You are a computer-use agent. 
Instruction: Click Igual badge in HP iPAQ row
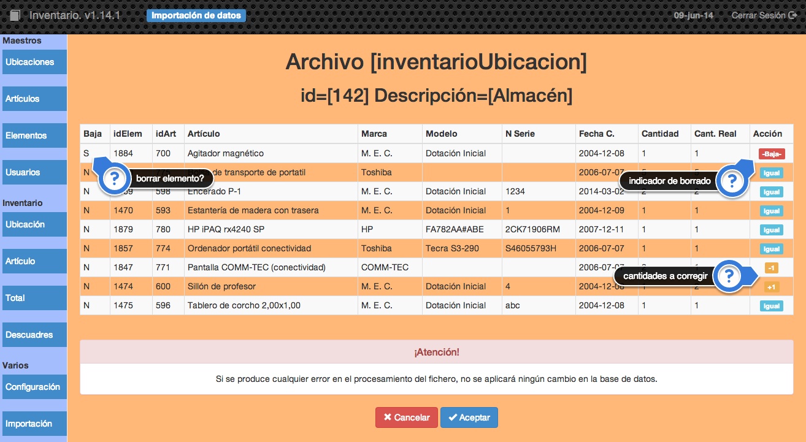pos(771,230)
